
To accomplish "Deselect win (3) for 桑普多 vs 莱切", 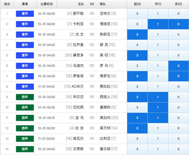I will click(137, 55).
